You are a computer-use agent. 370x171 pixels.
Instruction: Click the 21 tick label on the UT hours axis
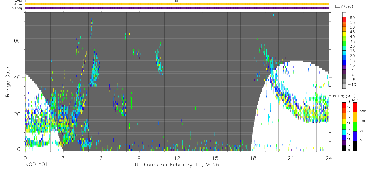[291, 158]
